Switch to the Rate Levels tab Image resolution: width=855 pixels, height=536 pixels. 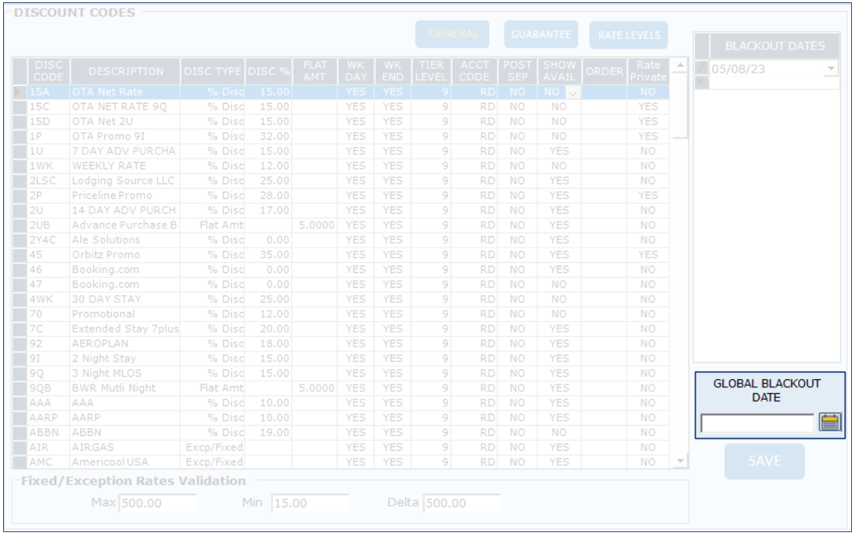[x=629, y=35]
